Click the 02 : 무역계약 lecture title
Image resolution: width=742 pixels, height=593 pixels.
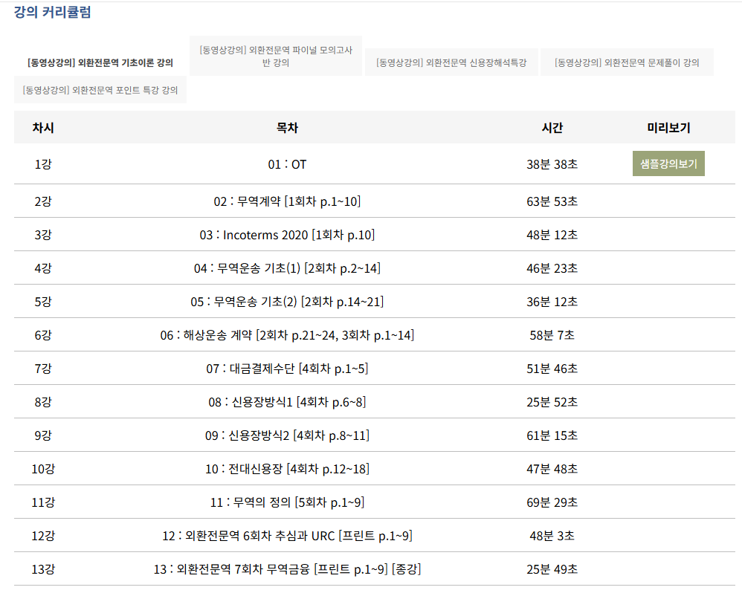(x=287, y=201)
